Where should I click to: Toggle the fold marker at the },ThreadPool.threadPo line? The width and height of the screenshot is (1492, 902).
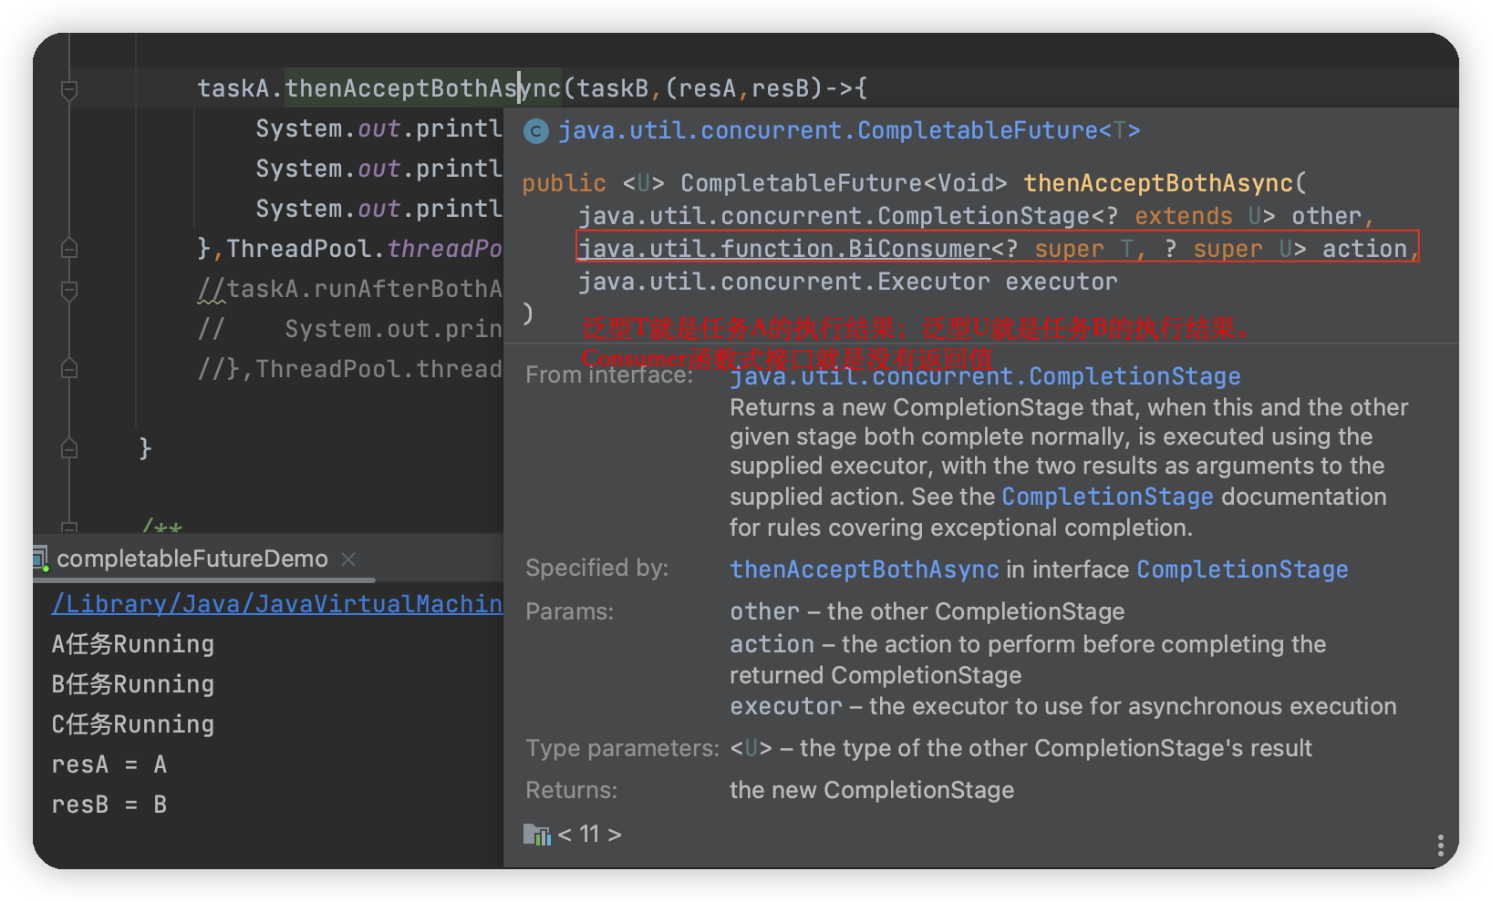68,249
